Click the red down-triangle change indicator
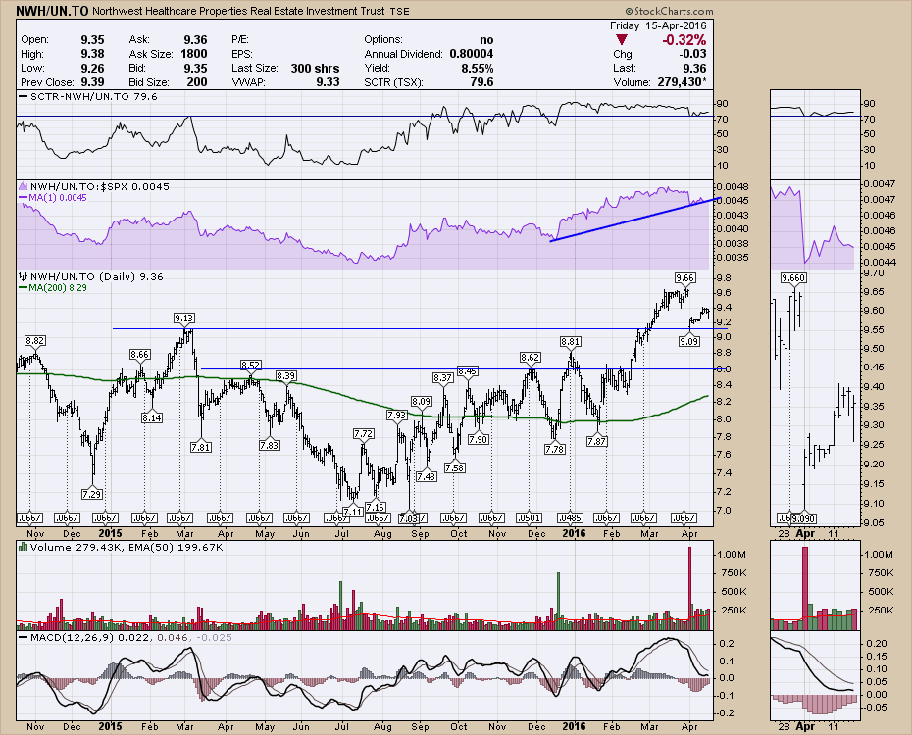The image size is (912, 735). click(x=622, y=40)
